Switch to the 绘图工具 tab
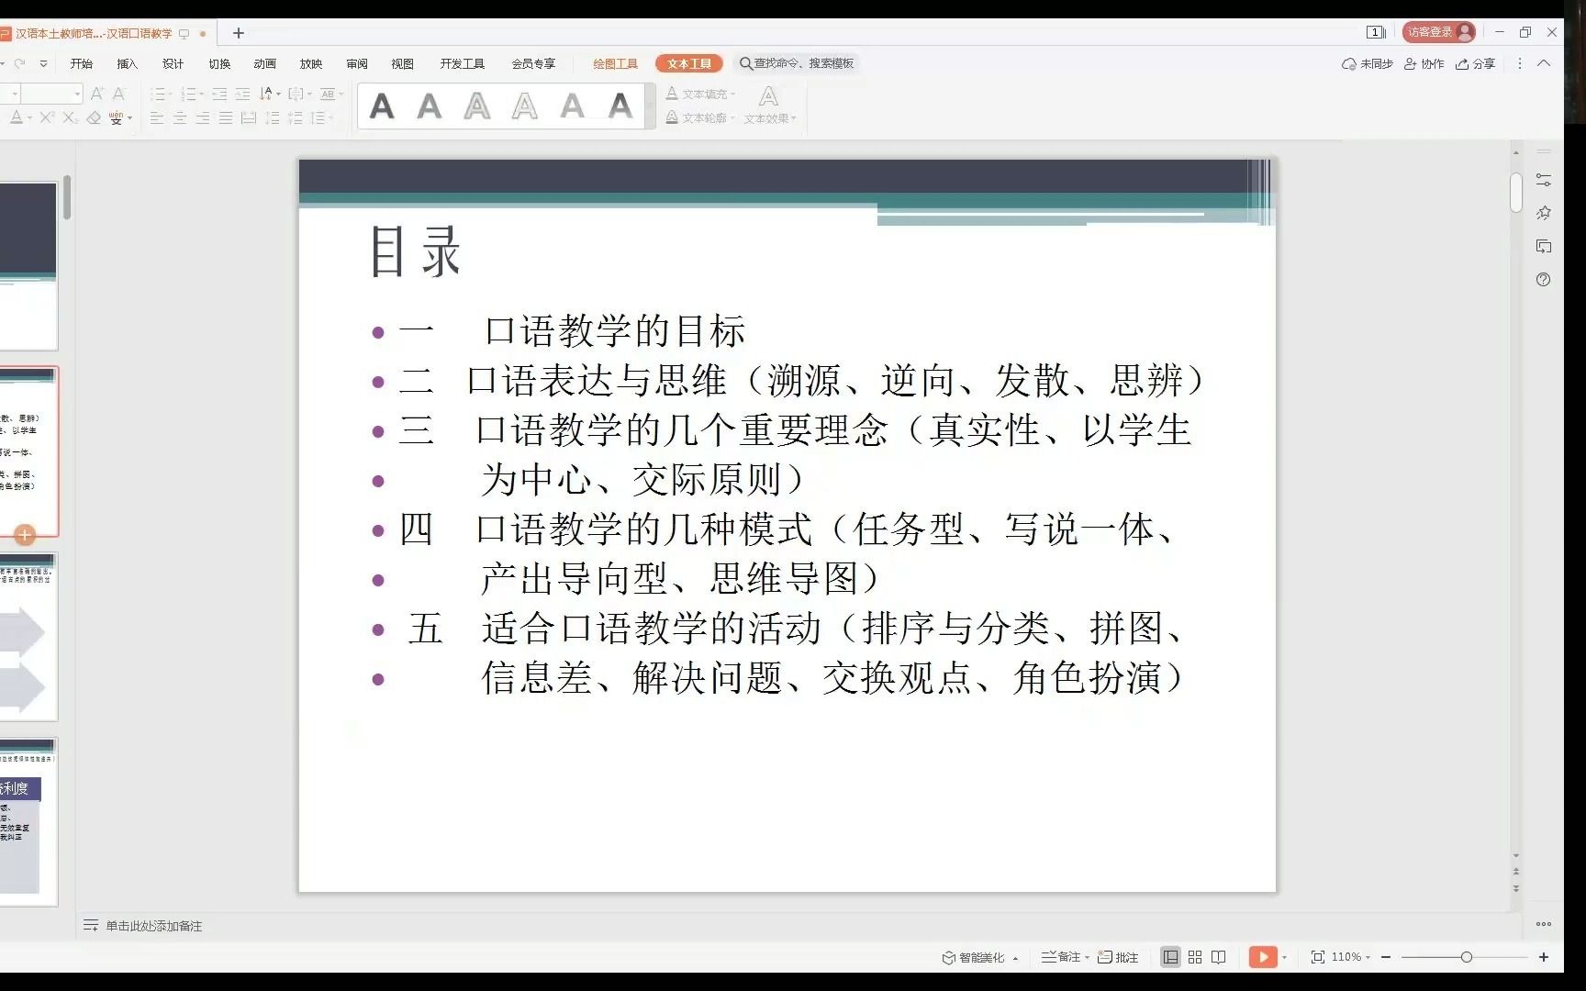 [x=615, y=63]
